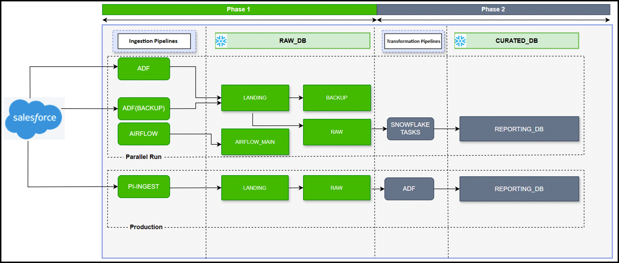The image size is (619, 263).
Task: Click the BACKUP box in RAW_DB
Action: (337, 98)
